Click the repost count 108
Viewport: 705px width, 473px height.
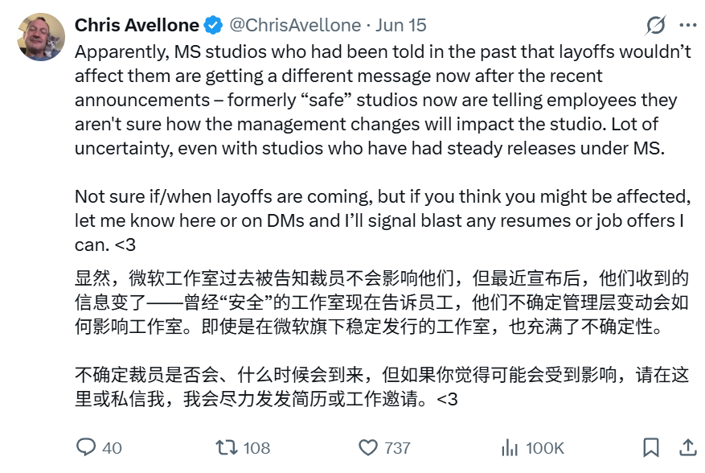[x=256, y=448]
